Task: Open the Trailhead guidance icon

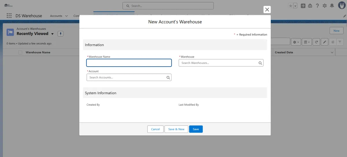Action: pos(310,6)
